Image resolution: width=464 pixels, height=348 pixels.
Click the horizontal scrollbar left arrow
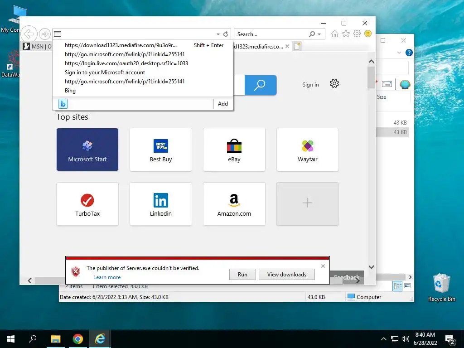(29, 280)
